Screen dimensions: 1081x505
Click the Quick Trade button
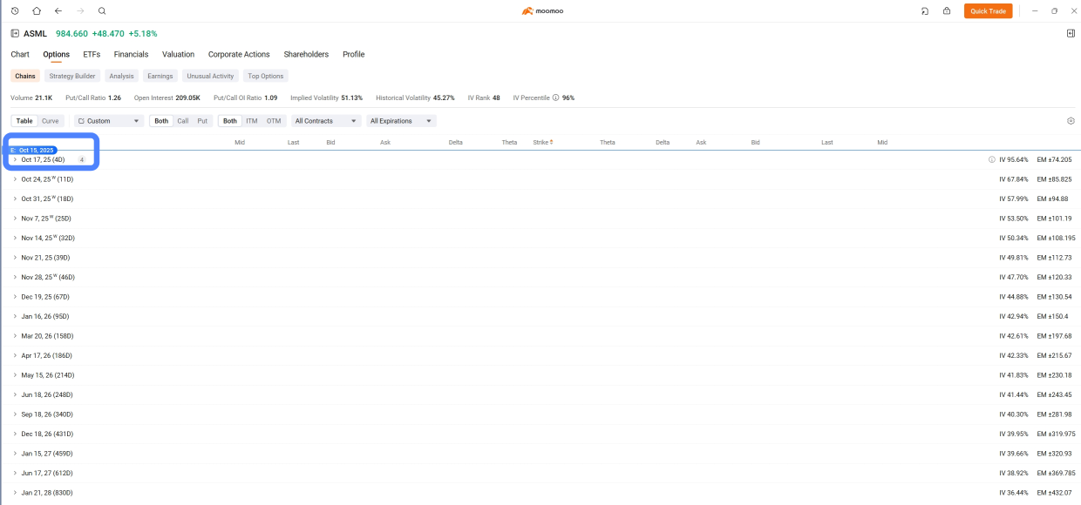989,10
